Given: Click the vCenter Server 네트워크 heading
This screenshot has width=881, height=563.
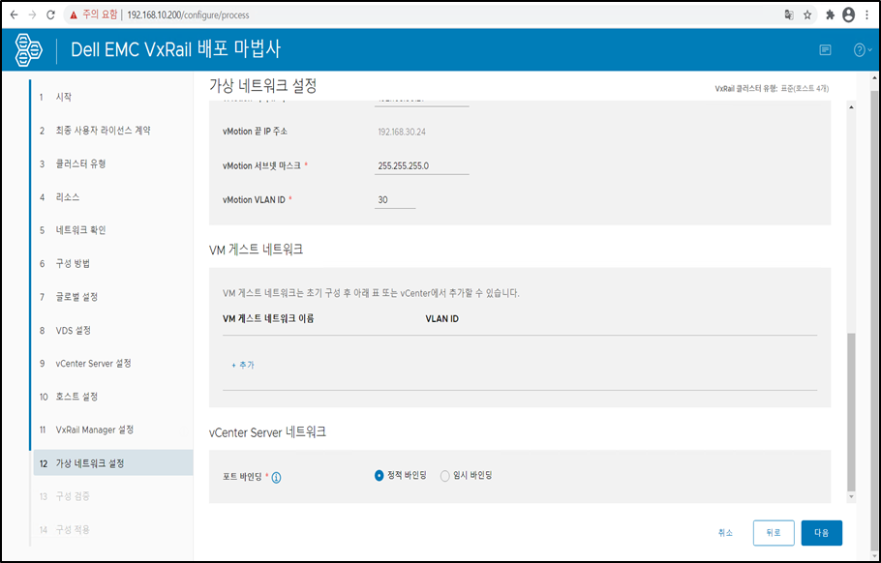Looking at the screenshot, I should [267, 432].
